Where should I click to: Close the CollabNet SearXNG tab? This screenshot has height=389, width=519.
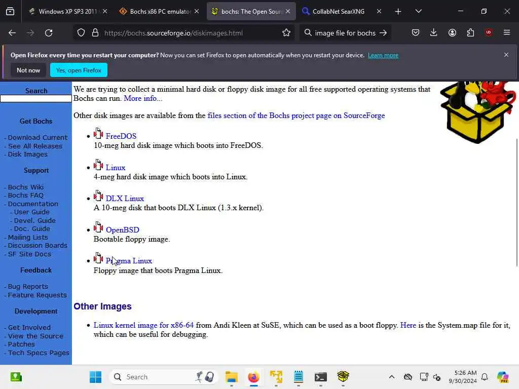click(x=379, y=11)
